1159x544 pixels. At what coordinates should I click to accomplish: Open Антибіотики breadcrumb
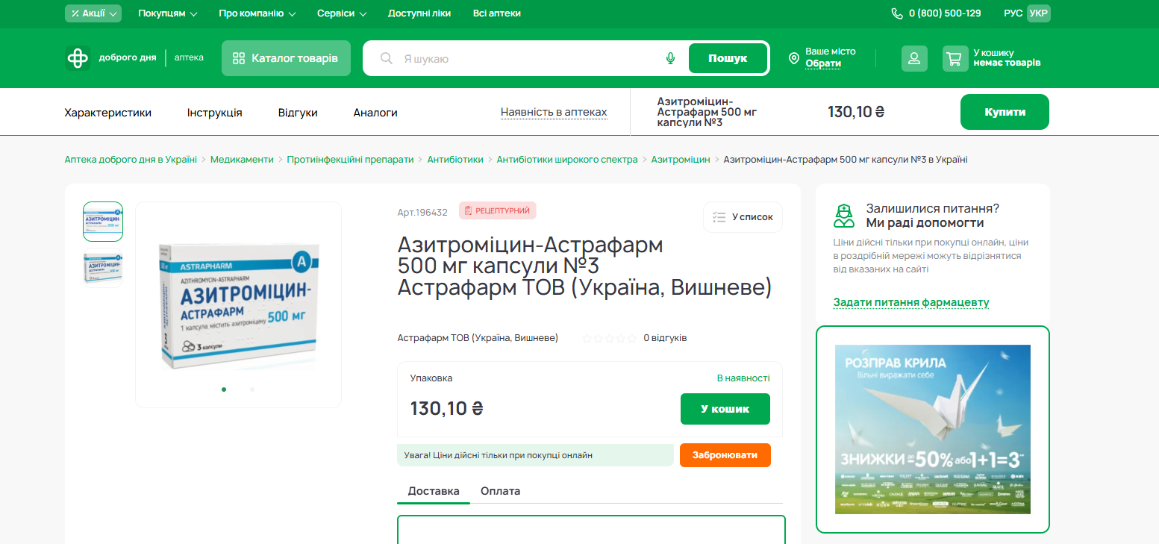point(455,160)
